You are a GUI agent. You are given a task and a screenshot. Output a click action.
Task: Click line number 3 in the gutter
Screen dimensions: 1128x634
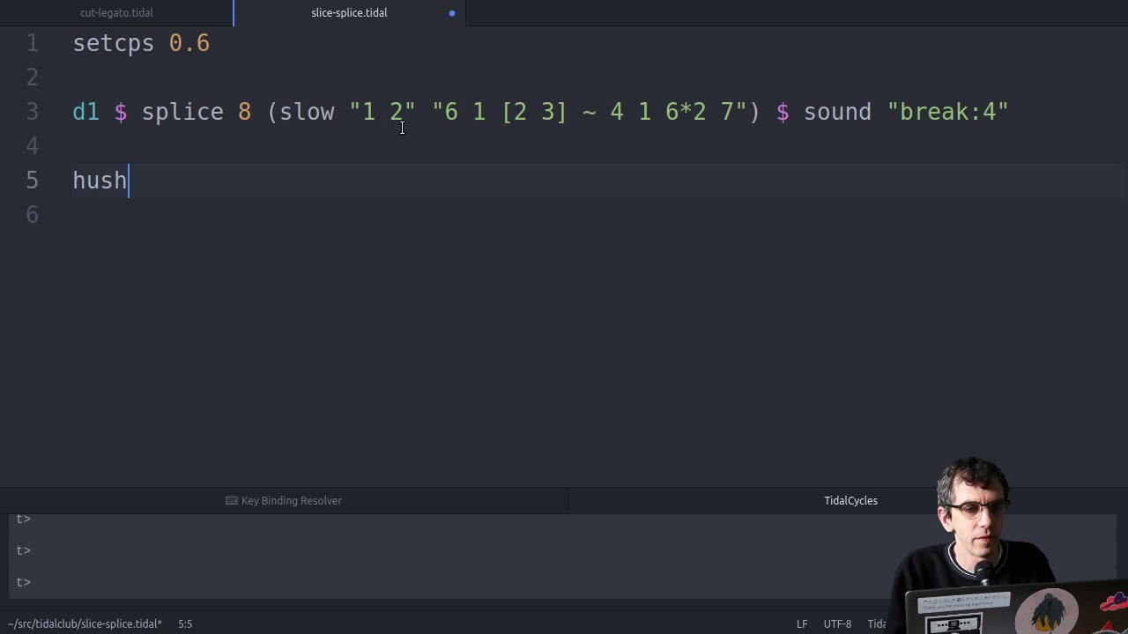click(x=33, y=112)
